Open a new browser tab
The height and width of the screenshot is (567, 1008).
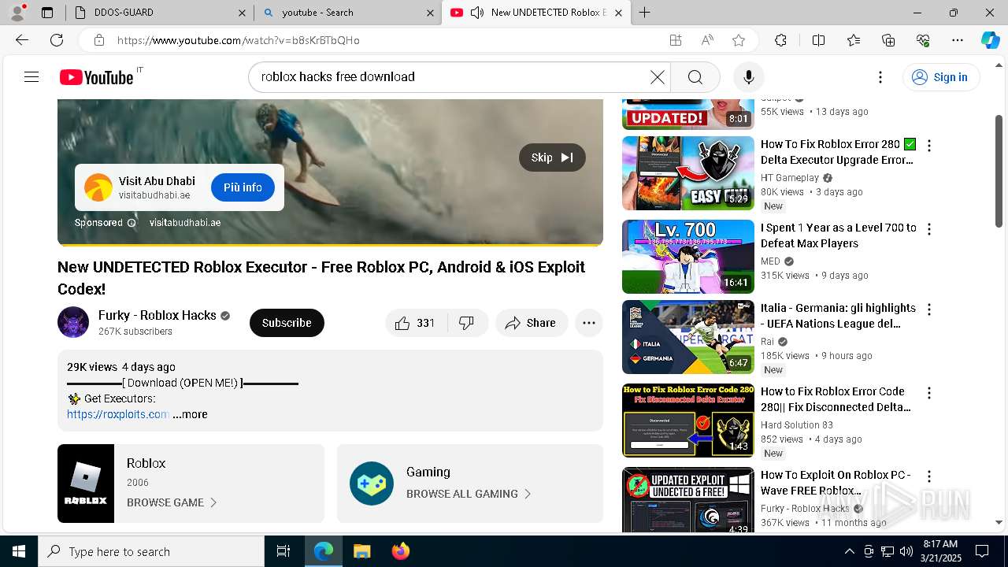coord(644,13)
